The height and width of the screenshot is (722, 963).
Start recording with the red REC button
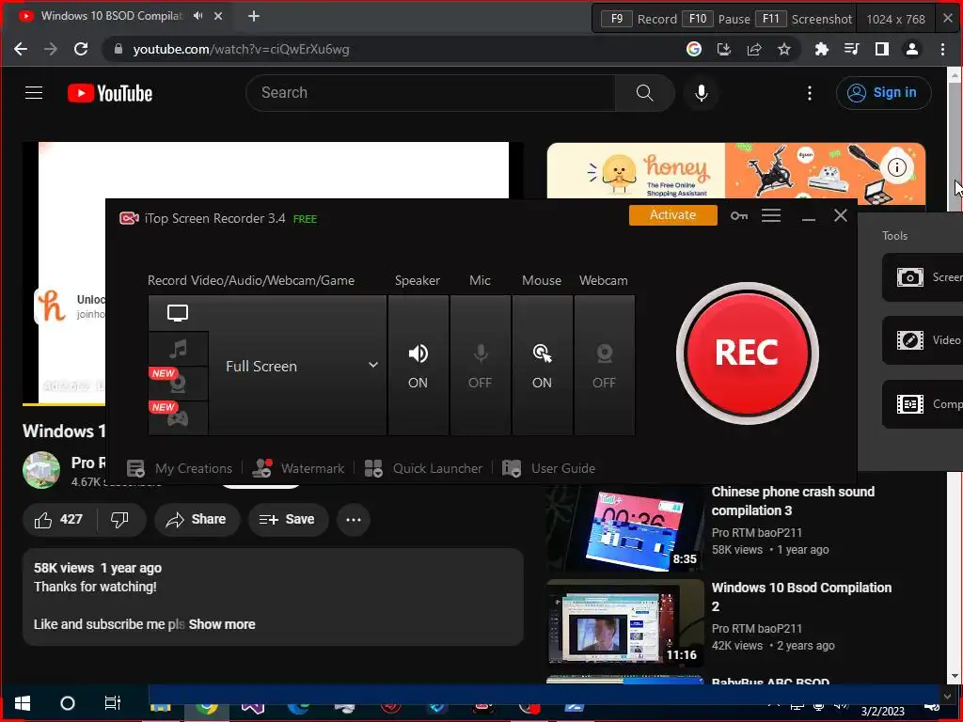tap(747, 353)
